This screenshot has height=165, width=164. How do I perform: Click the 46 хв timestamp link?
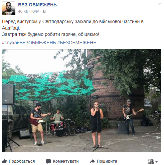(x=23, y=11)
